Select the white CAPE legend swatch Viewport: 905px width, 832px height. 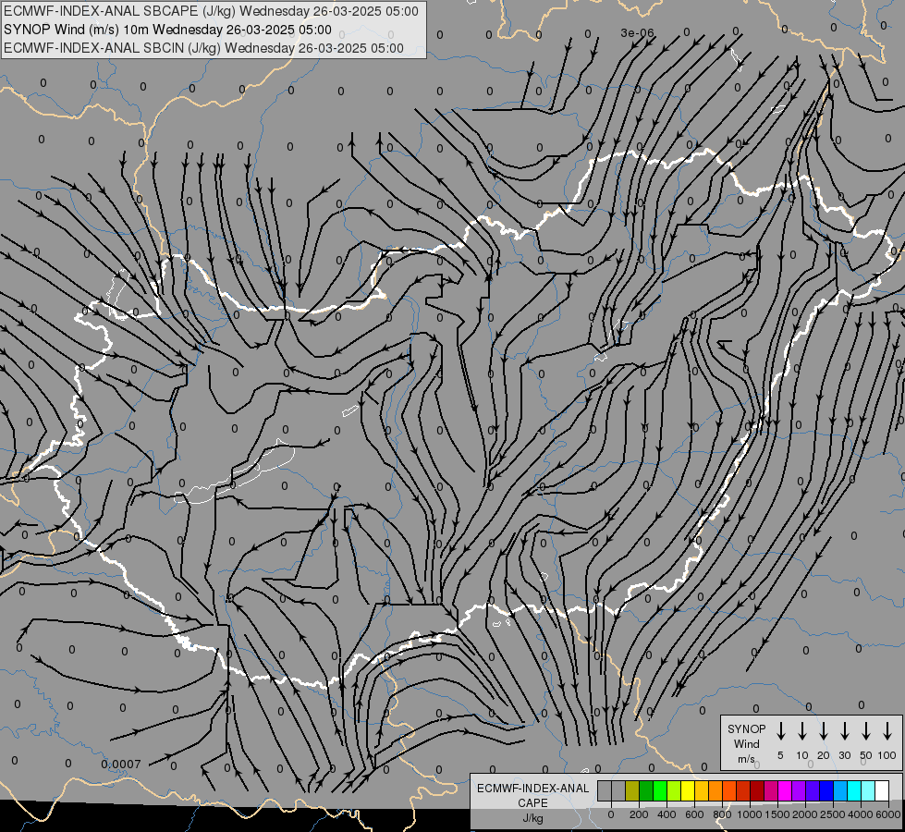tap(881, 790)
